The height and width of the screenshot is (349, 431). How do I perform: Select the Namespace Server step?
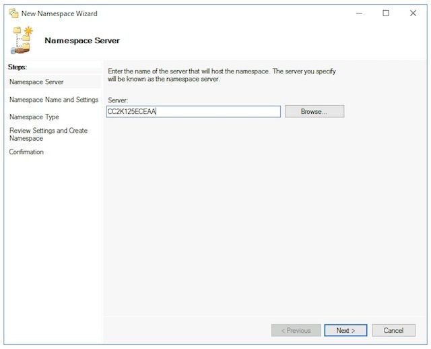36,82
